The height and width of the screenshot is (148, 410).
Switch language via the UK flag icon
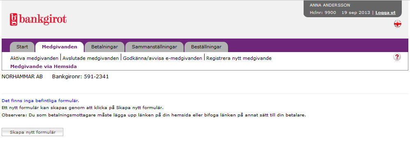pyautogui.click(x=397, y=24)
